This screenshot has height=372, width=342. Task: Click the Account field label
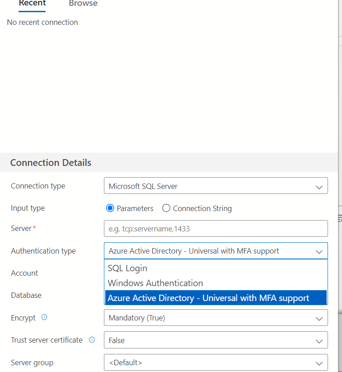coord(24,273)
